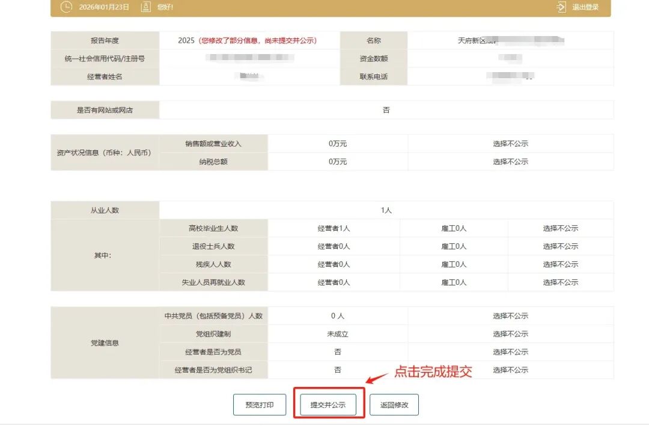Click the 失业人员再就业人数 label
Image resolution: width=649 pixels, height=426 pixels.
pos(213,282)
